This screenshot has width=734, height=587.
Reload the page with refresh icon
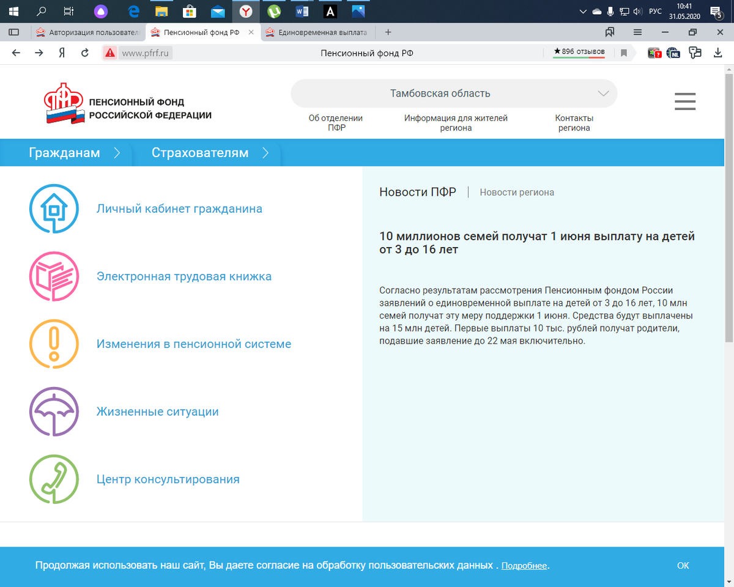click(x=85, y=53)
